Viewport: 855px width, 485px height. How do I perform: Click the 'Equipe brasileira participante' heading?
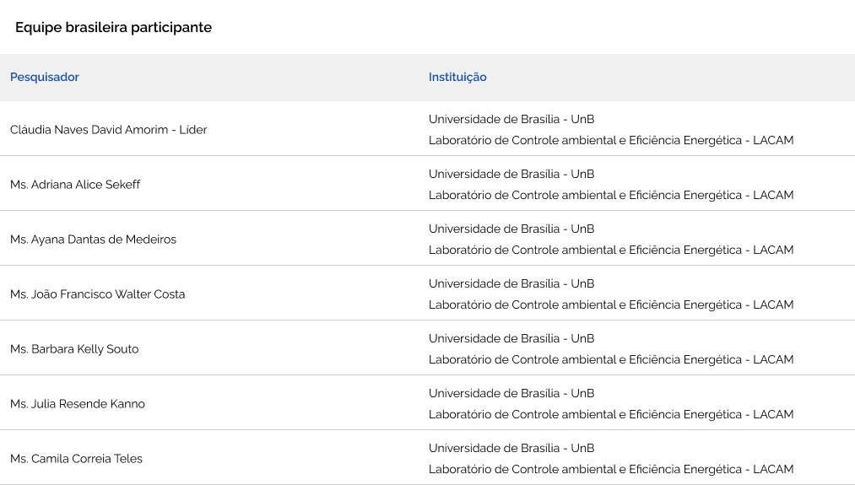click(113, 28)
